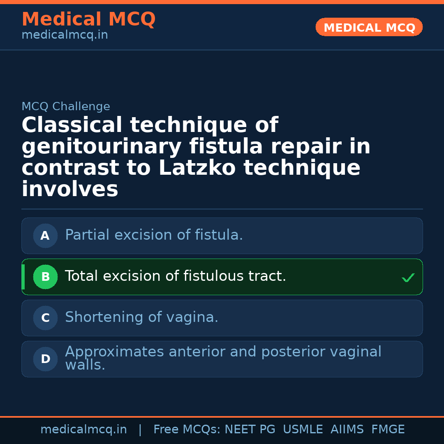Click medicalmcq.in in the footer
Screen dimensions: 444x444
[x=83, y=430]
